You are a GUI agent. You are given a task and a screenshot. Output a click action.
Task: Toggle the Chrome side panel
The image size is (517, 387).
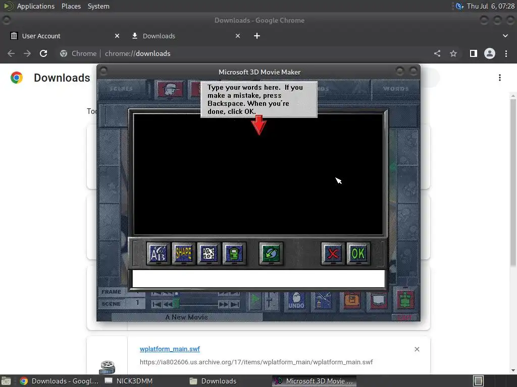coord(474,53)
